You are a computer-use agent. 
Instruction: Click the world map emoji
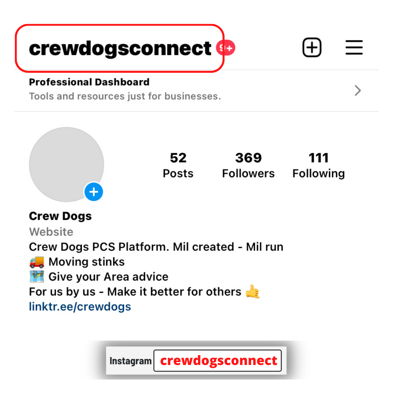point(37,277)
